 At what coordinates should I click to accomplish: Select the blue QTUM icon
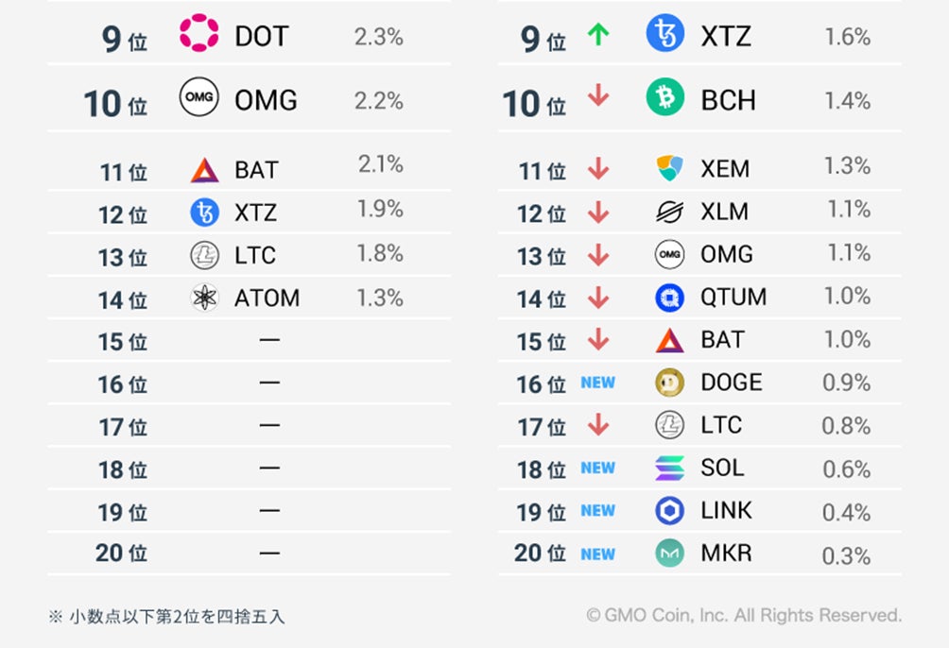[x=669, y=298]
